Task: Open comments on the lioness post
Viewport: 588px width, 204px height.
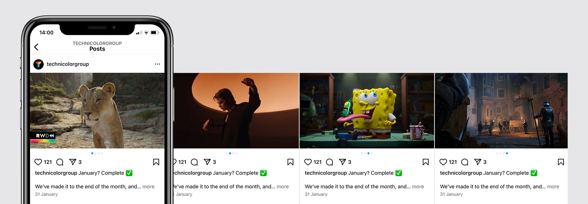Action: (x=60, y=162)
